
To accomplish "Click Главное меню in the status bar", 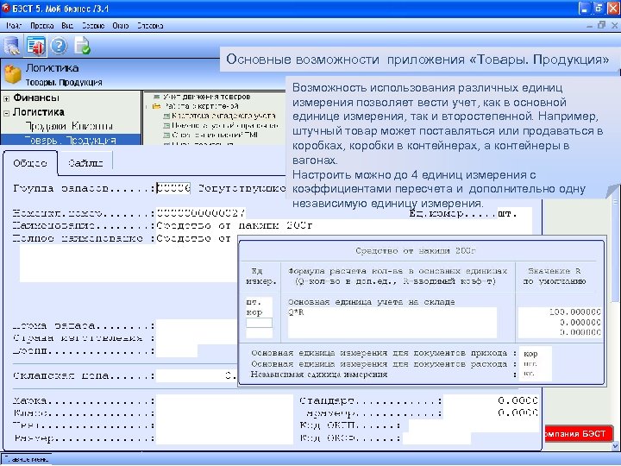I will pos(27,459).
